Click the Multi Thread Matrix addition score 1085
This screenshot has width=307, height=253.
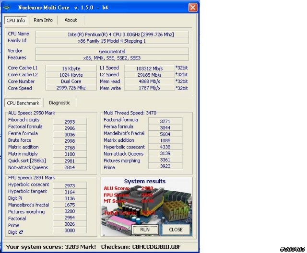click(165, 140)
